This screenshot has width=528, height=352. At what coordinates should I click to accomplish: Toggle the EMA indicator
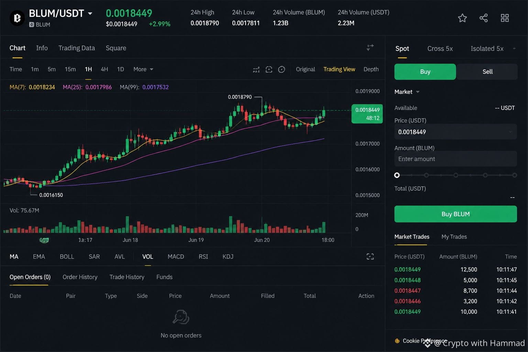[39, 256]
